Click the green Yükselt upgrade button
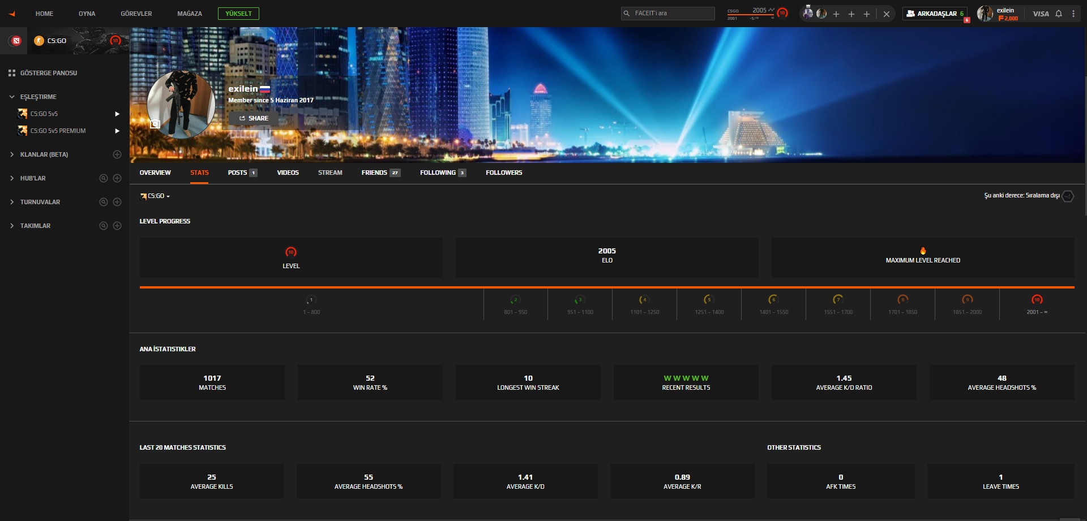1087x521 pixels. (238, 14)
